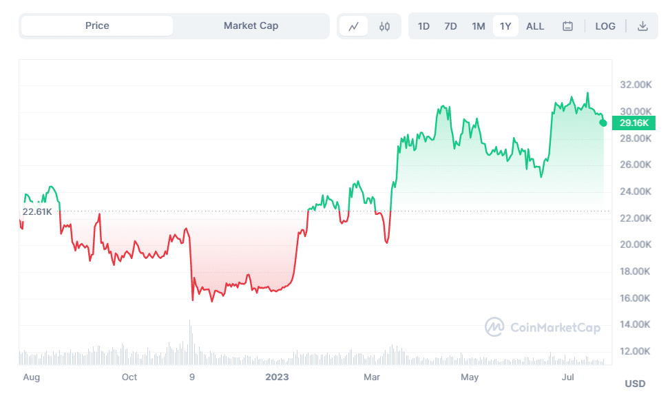Select the Price tab
This screenshot has height=405, width=670.
click(97, 25)
